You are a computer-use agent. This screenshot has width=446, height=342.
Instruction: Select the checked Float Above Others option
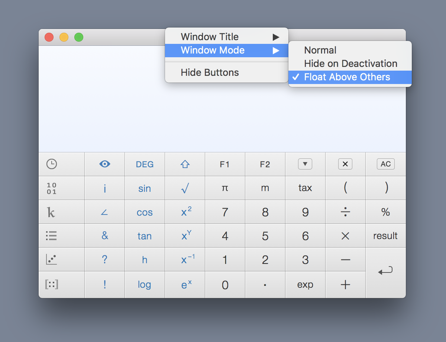click(350, 77)
